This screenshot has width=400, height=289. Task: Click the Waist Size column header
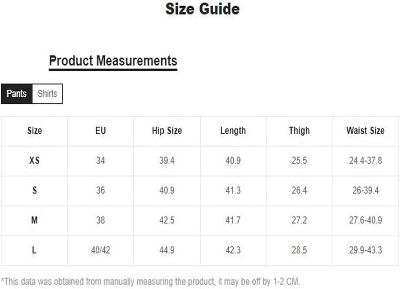(x=365, y=131)
